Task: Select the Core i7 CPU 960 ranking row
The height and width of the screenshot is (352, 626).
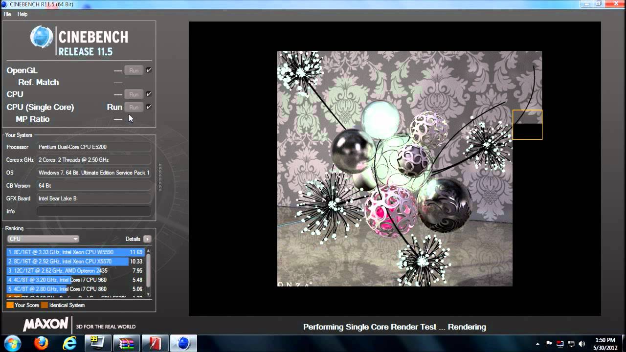Action: [x=75, y=280]
